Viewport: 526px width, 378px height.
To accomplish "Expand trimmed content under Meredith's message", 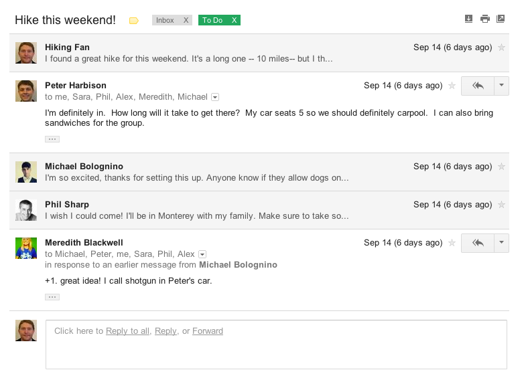I will point(52,296).
